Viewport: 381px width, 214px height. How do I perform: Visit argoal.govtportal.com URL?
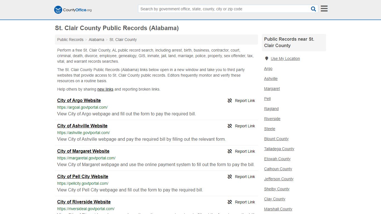tap(82, 107)
